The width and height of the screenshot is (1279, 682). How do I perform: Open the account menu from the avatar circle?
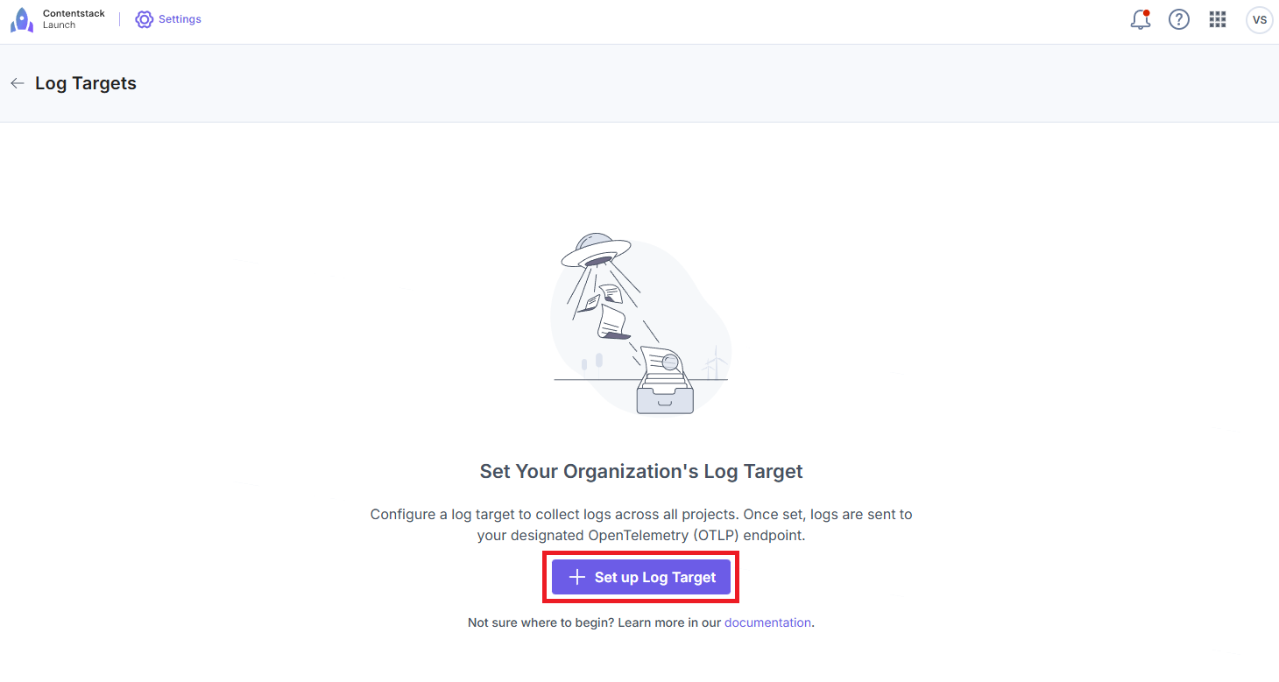point(1259,19)
